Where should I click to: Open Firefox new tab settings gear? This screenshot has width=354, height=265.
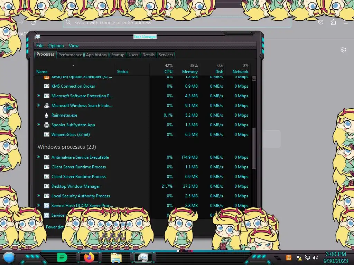coord(343,50)
